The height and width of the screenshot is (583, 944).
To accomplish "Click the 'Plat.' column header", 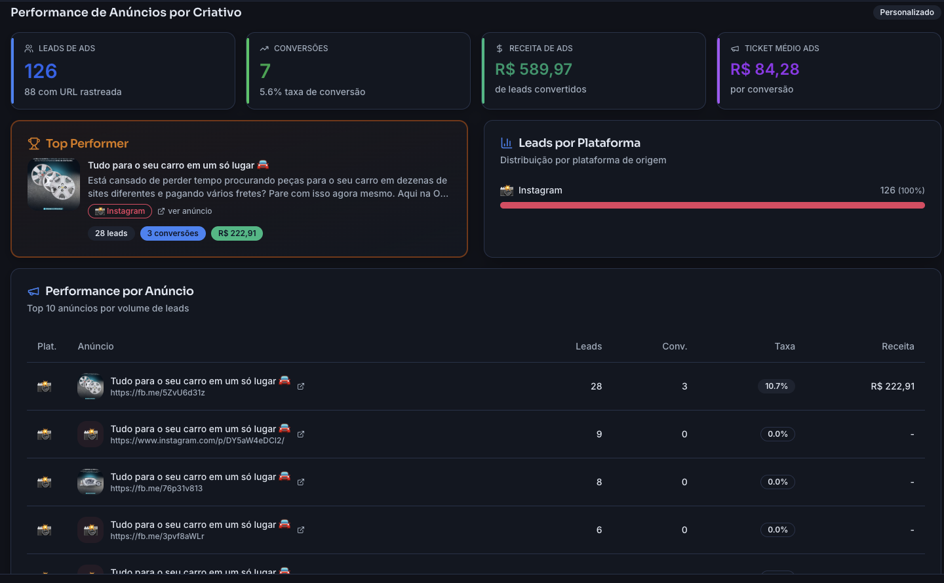I will (47, 346).
